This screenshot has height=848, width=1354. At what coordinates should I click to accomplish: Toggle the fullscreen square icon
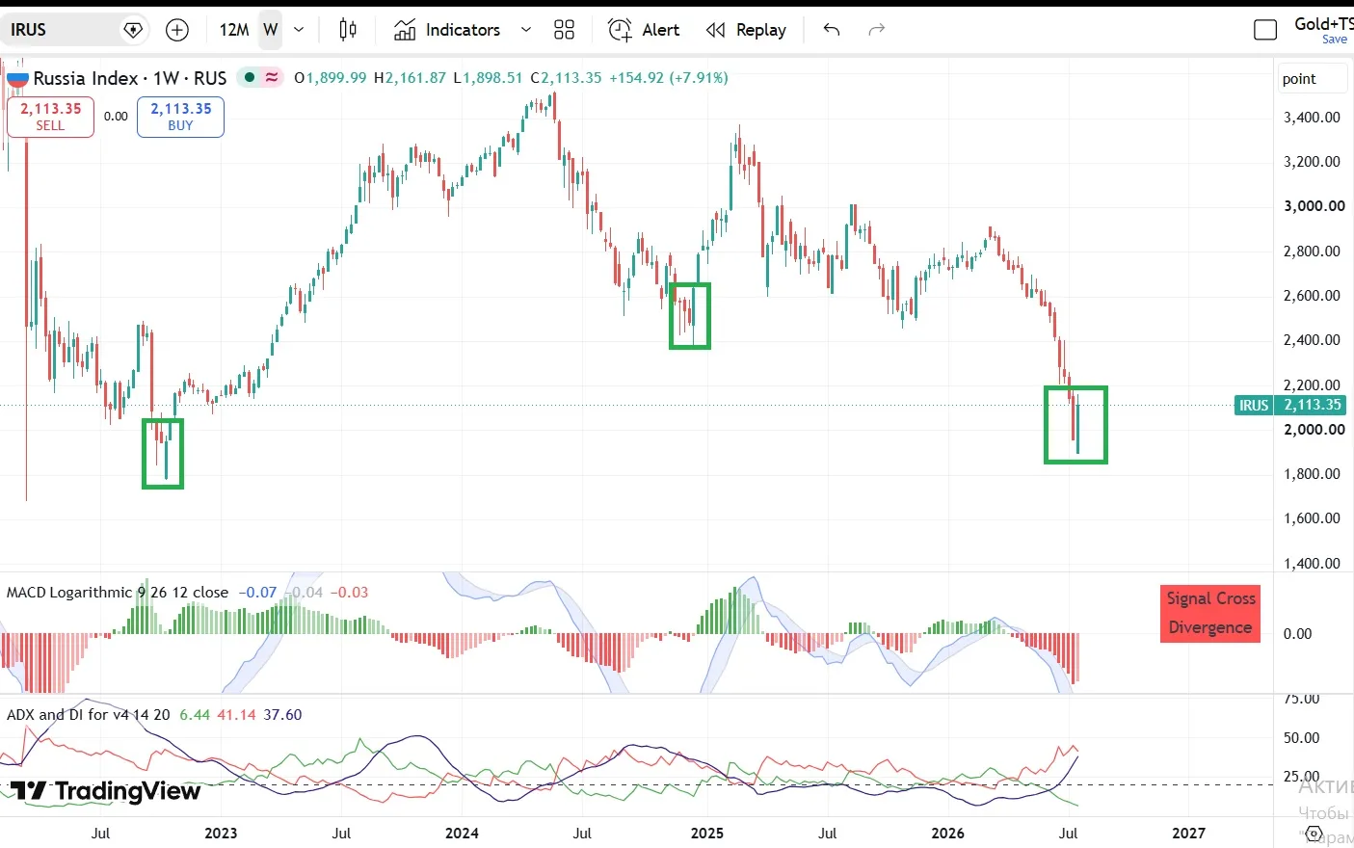point(1265,30)
